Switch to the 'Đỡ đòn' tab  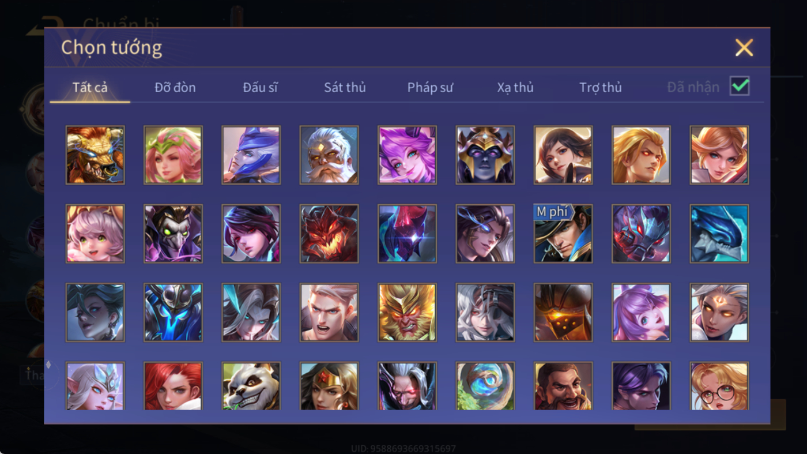pyautogui.click(x=175, y=87)
